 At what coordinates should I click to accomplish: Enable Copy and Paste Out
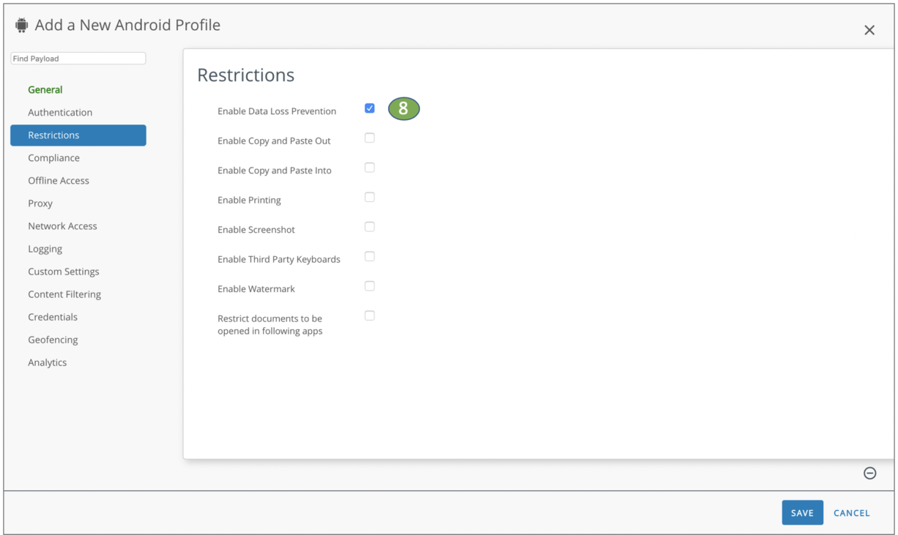pyautogui.click(x=370, y=138)
